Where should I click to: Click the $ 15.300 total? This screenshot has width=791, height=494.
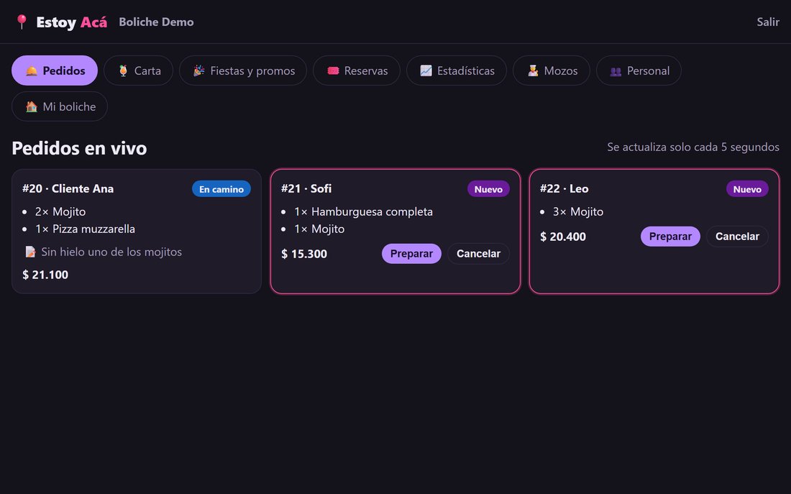(304, 253)
